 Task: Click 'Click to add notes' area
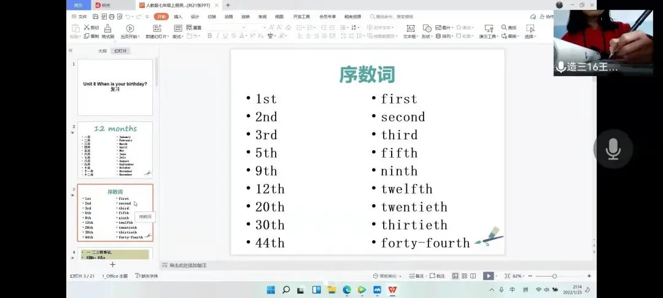[188, 266]
